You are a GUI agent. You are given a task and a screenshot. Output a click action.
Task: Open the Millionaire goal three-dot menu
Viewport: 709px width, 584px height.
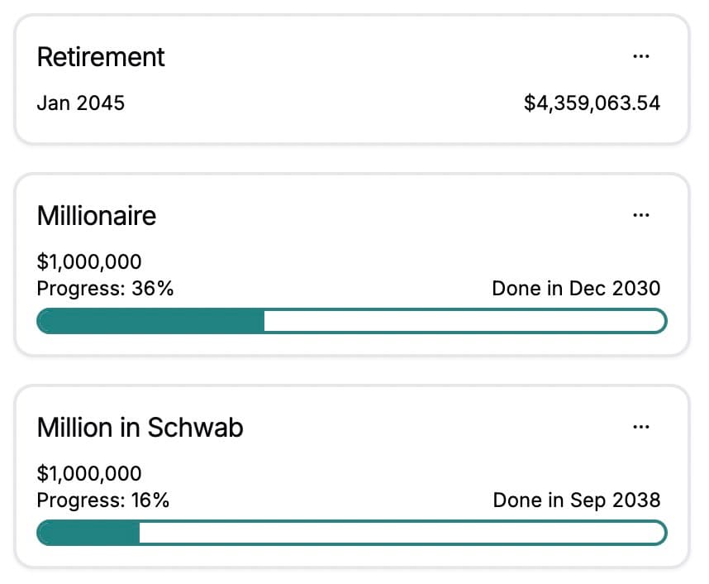point(640,216)
